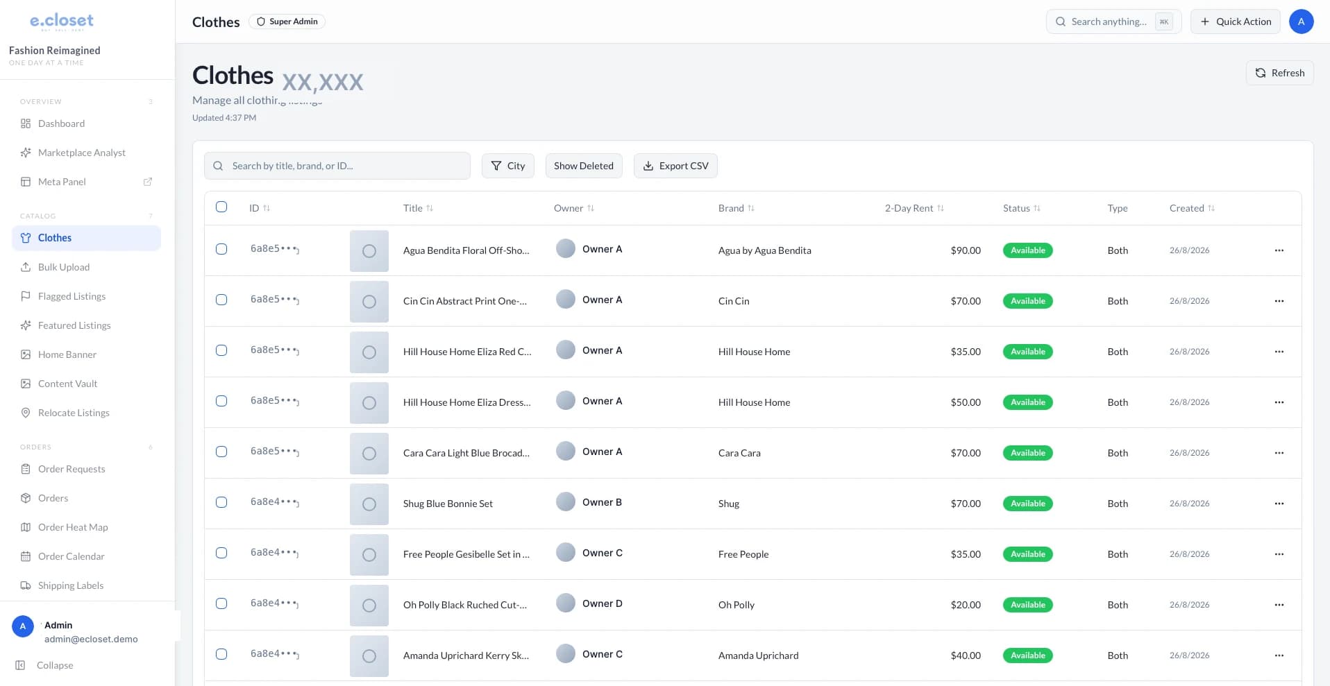
Task: Select Clothes in the Catalog section
Action: point(86,238)
